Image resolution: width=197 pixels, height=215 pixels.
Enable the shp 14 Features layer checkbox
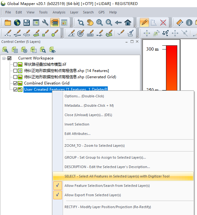pos(15,71)
